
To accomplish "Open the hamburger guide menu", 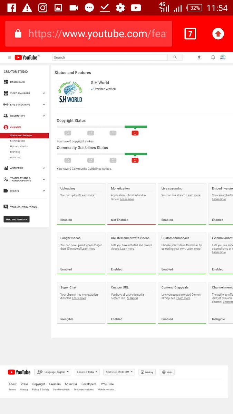I will (x=9, y=58).
